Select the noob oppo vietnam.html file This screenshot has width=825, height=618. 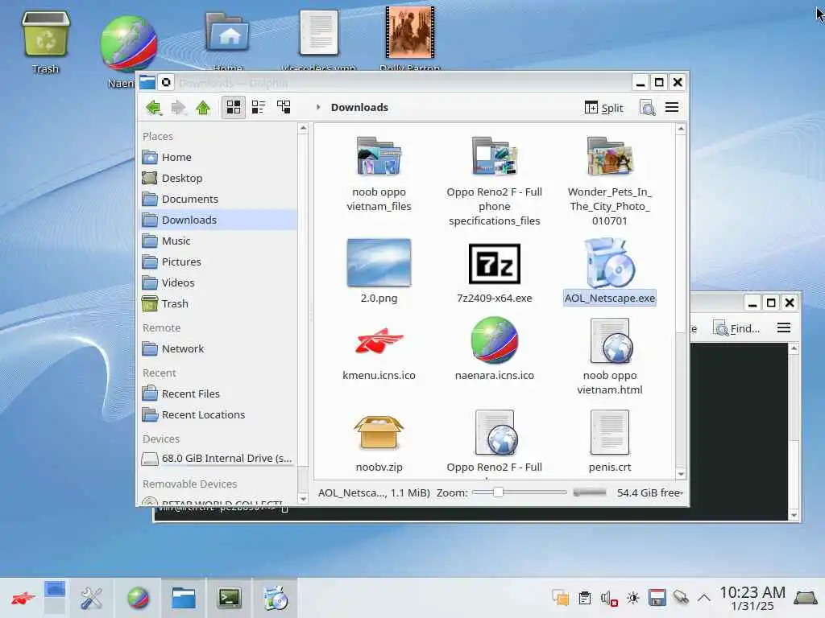[609, 356]
